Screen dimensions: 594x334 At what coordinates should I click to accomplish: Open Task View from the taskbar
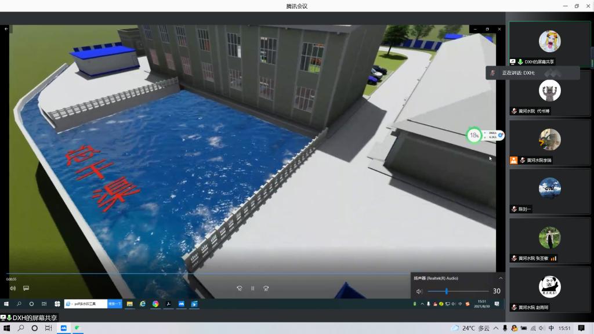[x=48, y=328]
